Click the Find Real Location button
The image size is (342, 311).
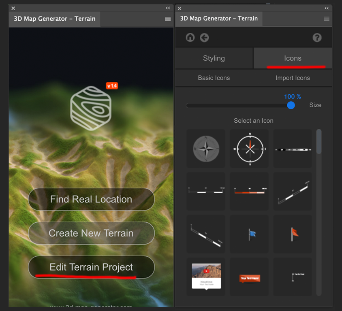(91, 199)
